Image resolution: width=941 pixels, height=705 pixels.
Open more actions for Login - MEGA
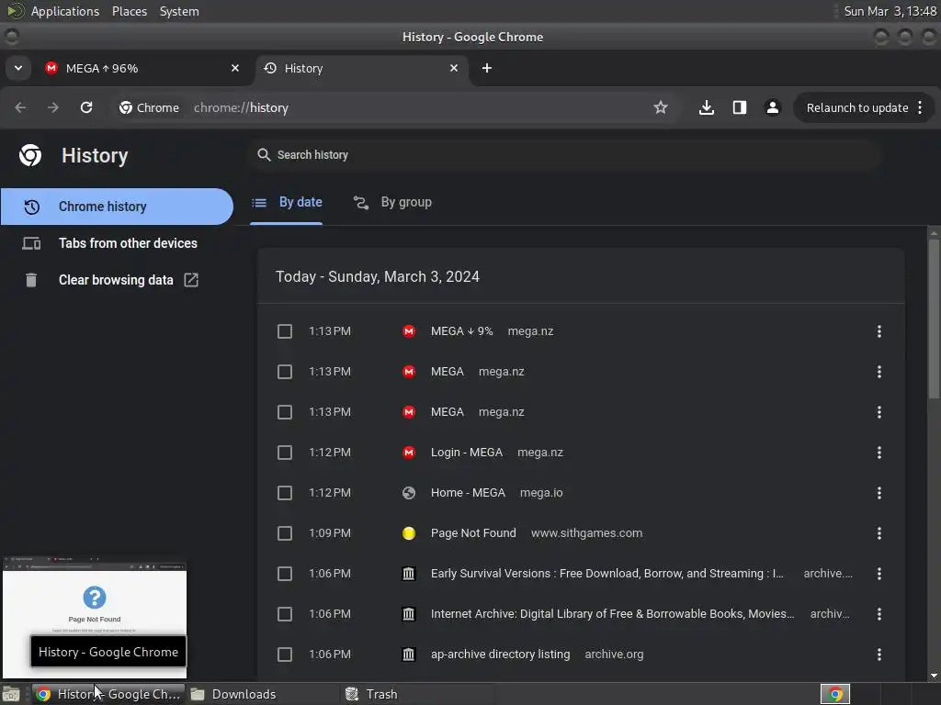pos(879,453)
